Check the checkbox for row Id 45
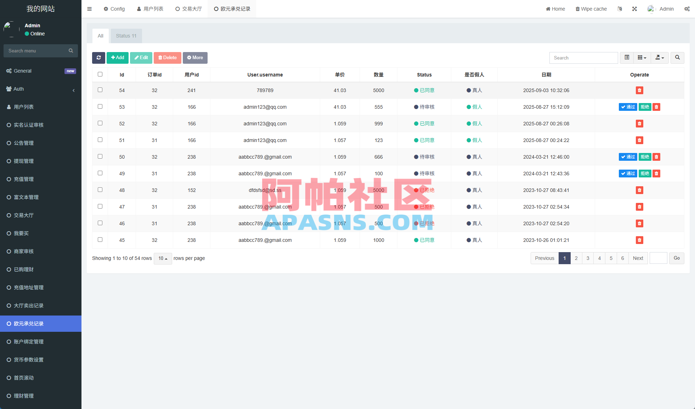This screenshot has height=409, width=695. point(100,240)
